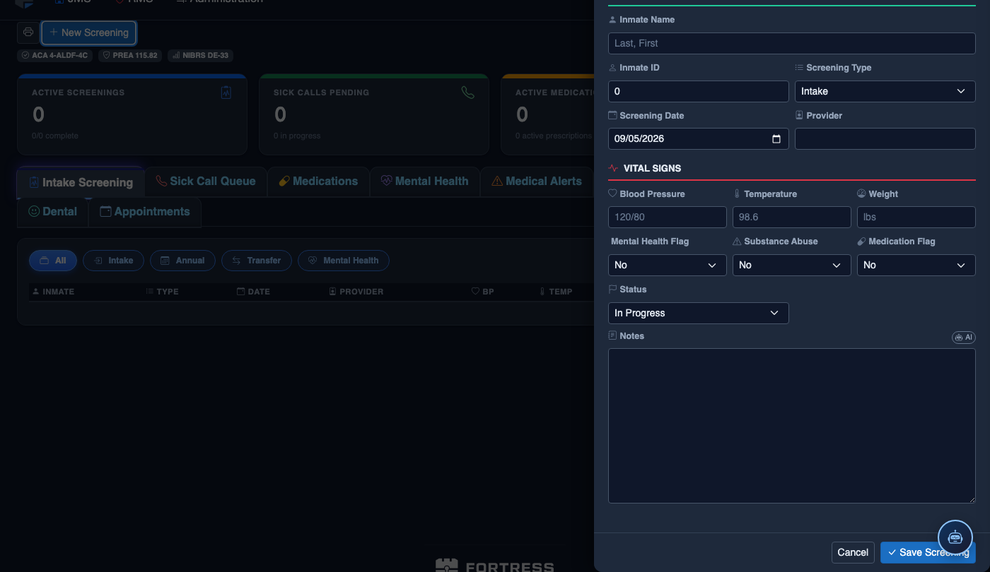Click the ACA 4-ALDF-4C compliance badge

(55, 55)
